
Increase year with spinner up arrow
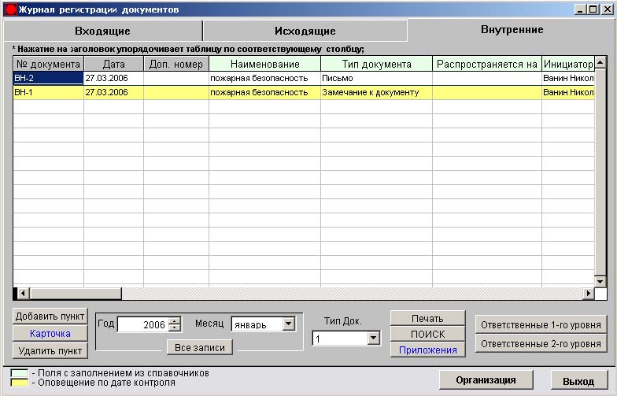pos(175,320)
